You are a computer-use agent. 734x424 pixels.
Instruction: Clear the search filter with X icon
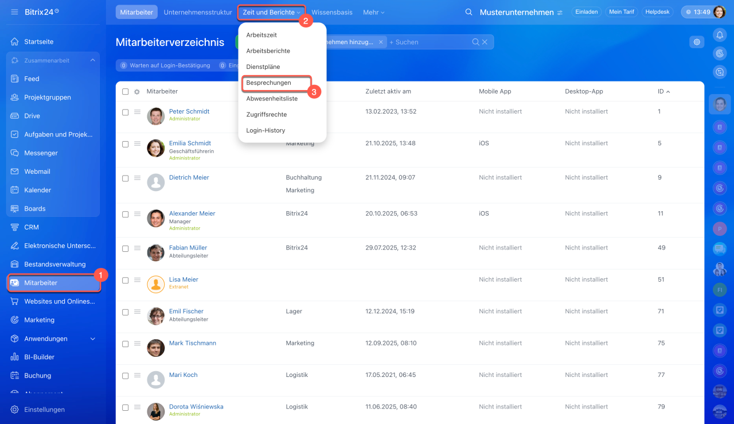pyautogui.click(x=485, y=42)
